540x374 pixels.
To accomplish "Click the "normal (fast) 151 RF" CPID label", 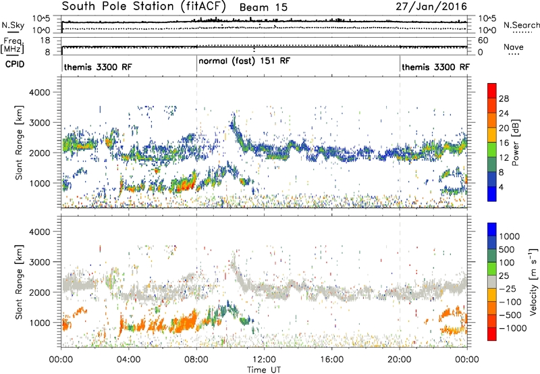I will 244,61.
